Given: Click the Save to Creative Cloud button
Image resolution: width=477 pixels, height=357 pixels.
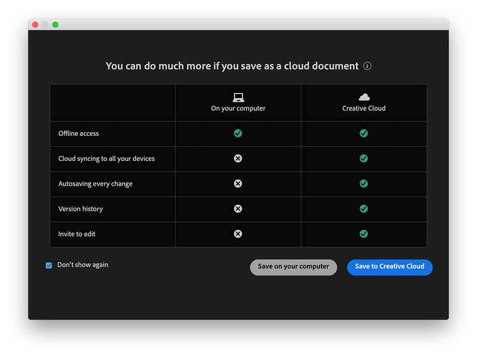Looking at the screenshot, I should (389, 267).
